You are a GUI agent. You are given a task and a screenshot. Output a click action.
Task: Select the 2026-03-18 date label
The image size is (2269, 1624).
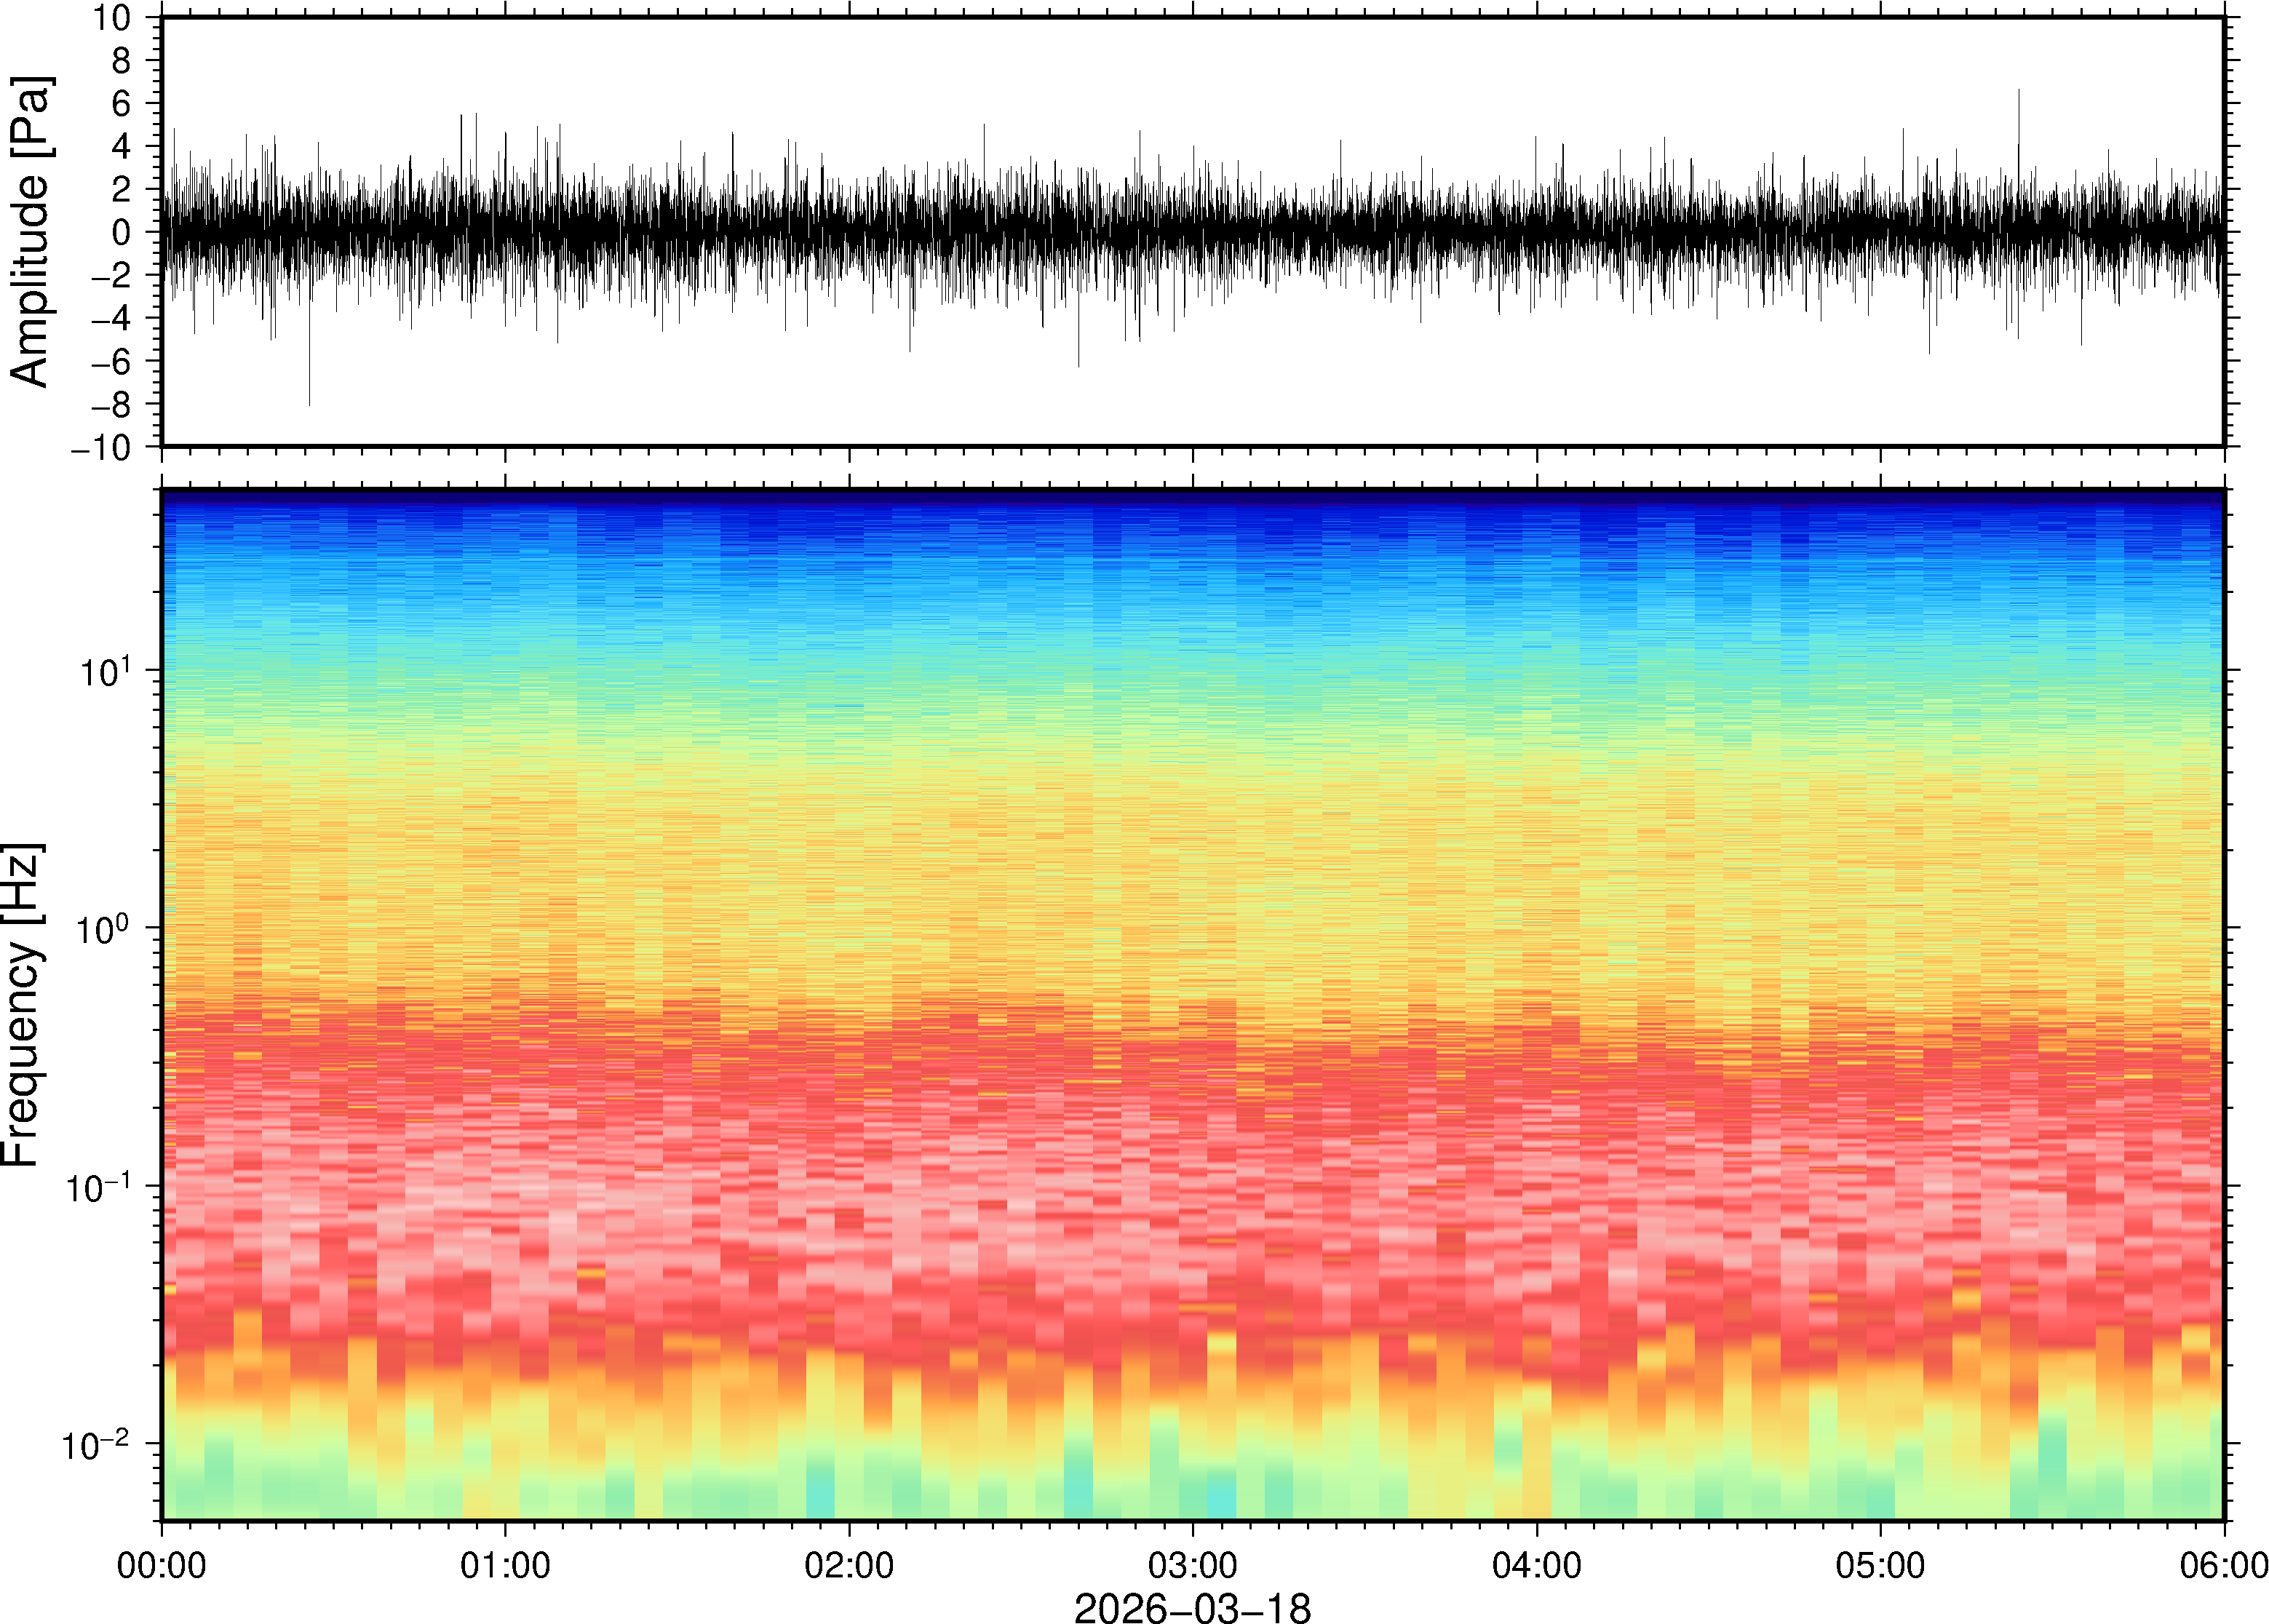pos(1192,1607)
